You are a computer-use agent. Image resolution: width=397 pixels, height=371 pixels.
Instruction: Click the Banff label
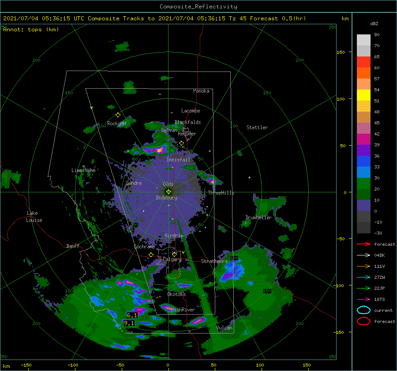[x=73, y=246]
